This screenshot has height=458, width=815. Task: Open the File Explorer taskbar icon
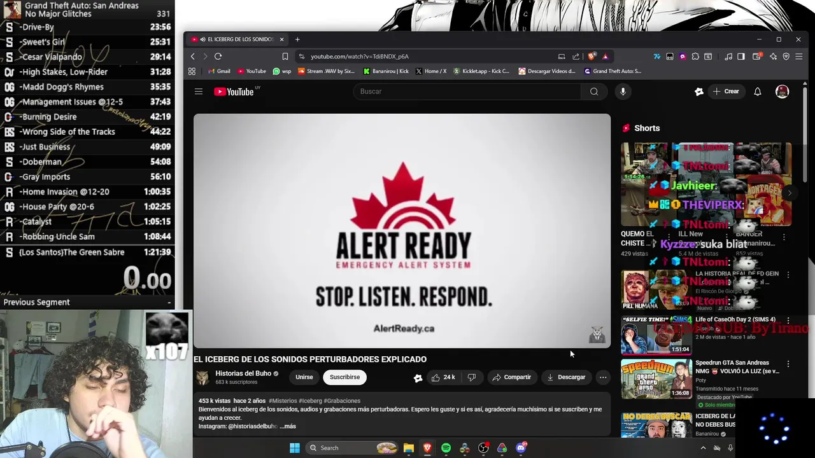coord(409,448)
